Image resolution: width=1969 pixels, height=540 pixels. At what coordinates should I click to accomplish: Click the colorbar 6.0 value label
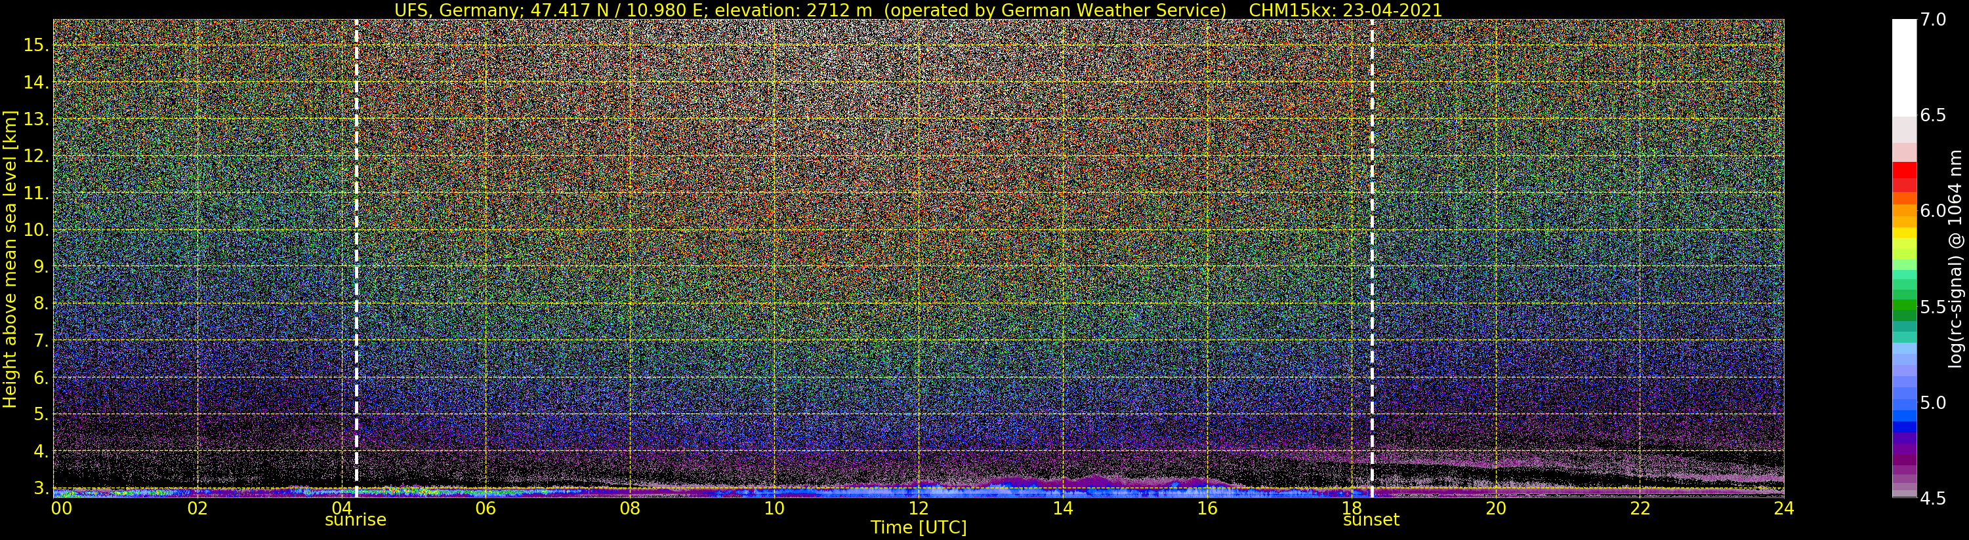[1933, 211]
